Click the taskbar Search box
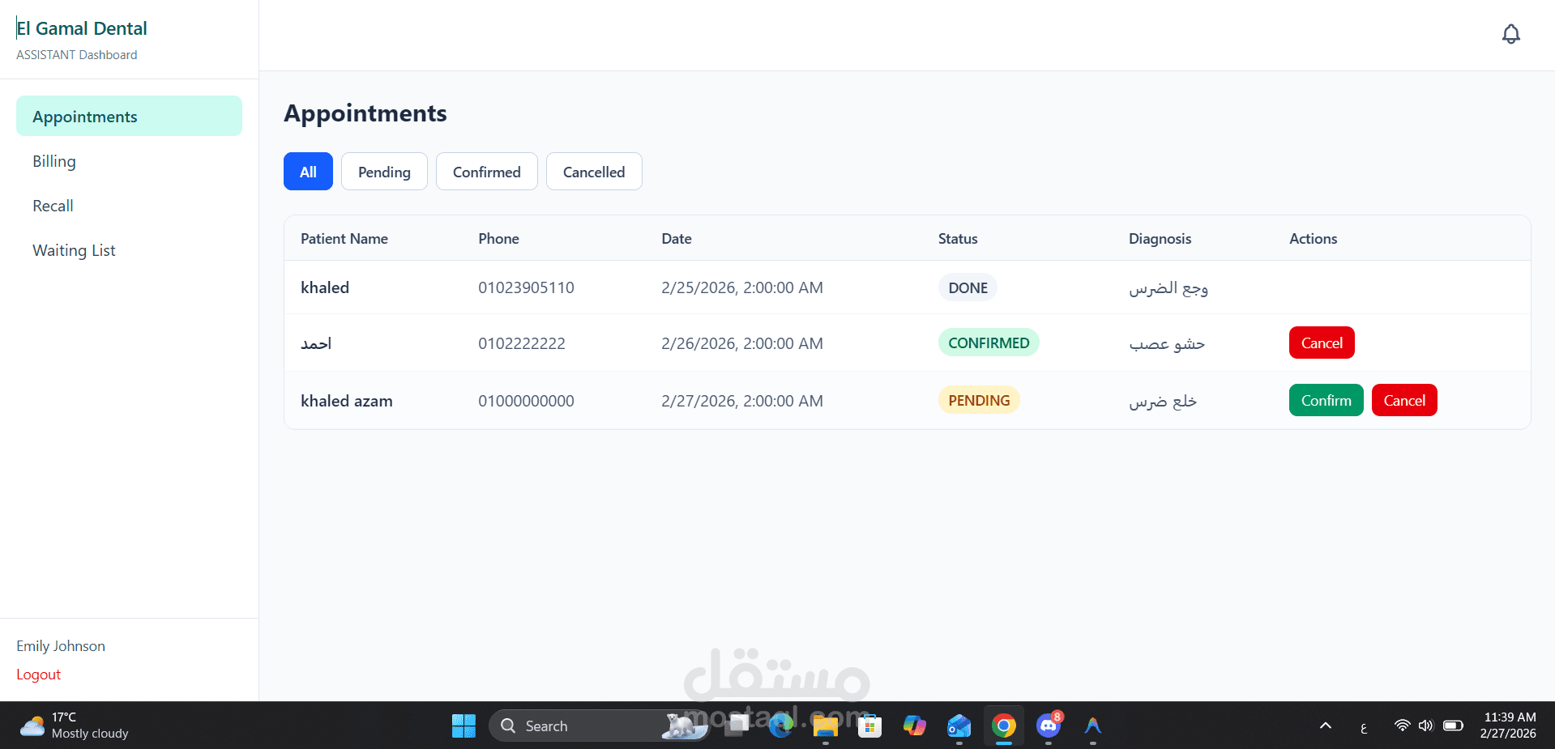 tap(598, 726)
